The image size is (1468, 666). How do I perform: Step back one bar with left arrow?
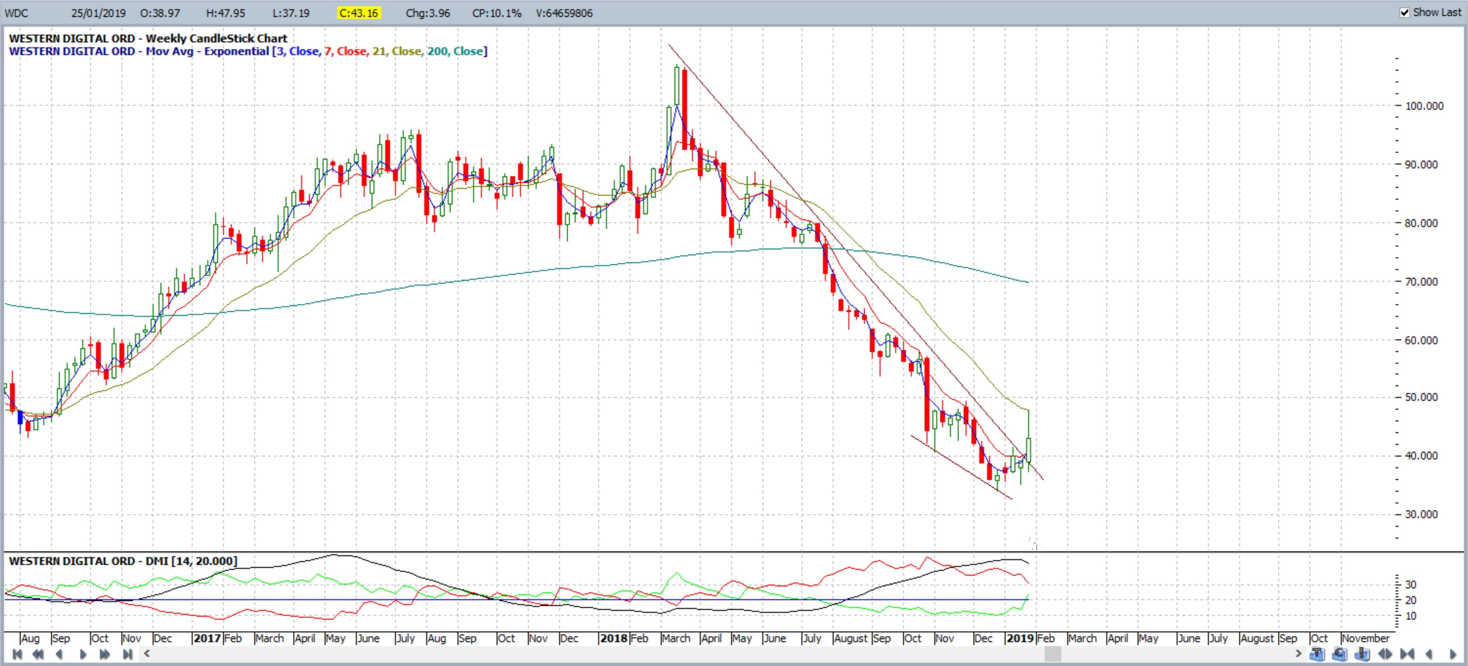[x=59, y=654]
